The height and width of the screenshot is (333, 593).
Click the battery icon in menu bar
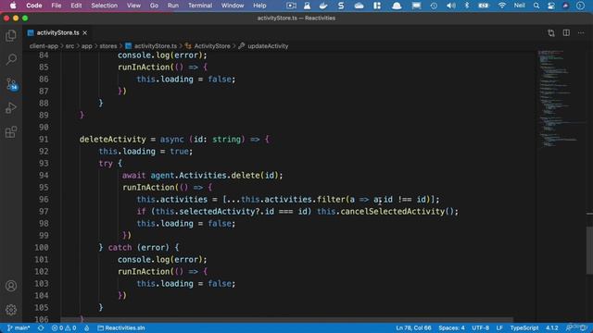pyautogui.click(x=484, y=6)
